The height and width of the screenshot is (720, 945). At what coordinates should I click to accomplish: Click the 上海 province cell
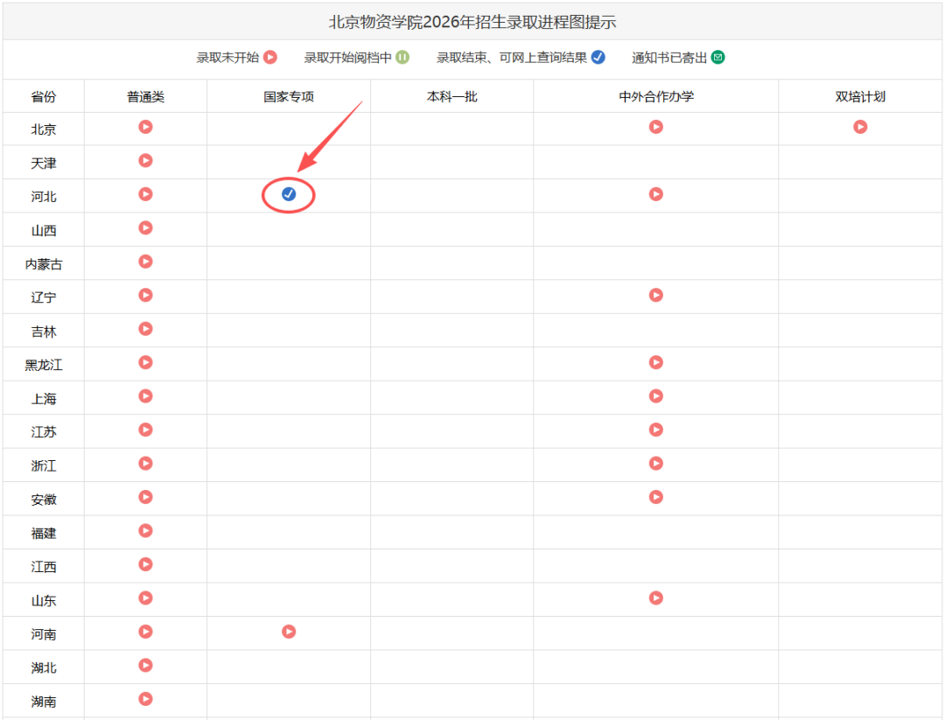point(44,399)
